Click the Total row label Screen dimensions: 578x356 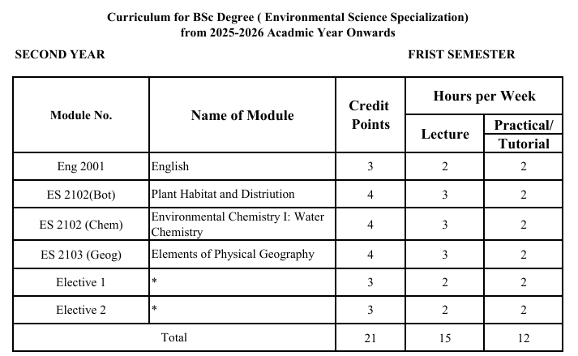coord(174,337)
